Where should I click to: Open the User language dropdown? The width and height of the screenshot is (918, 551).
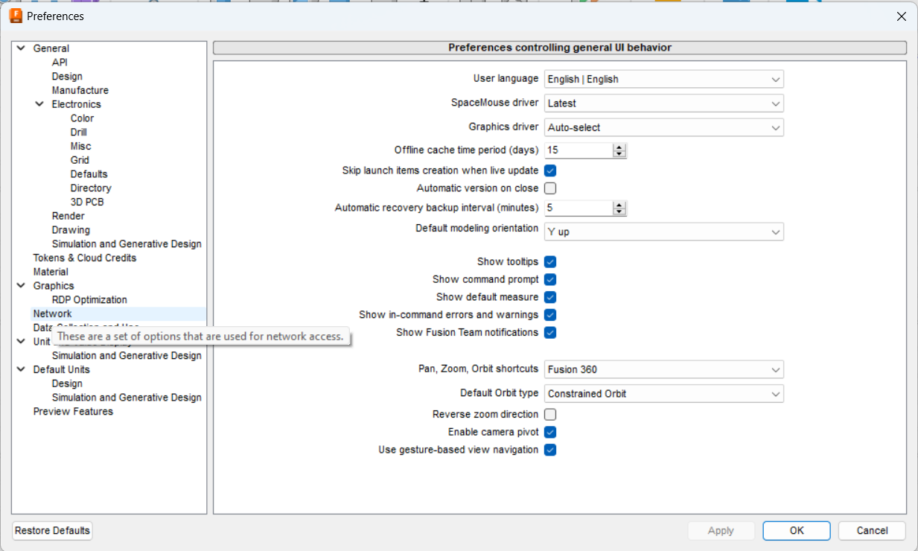[663, 79]
